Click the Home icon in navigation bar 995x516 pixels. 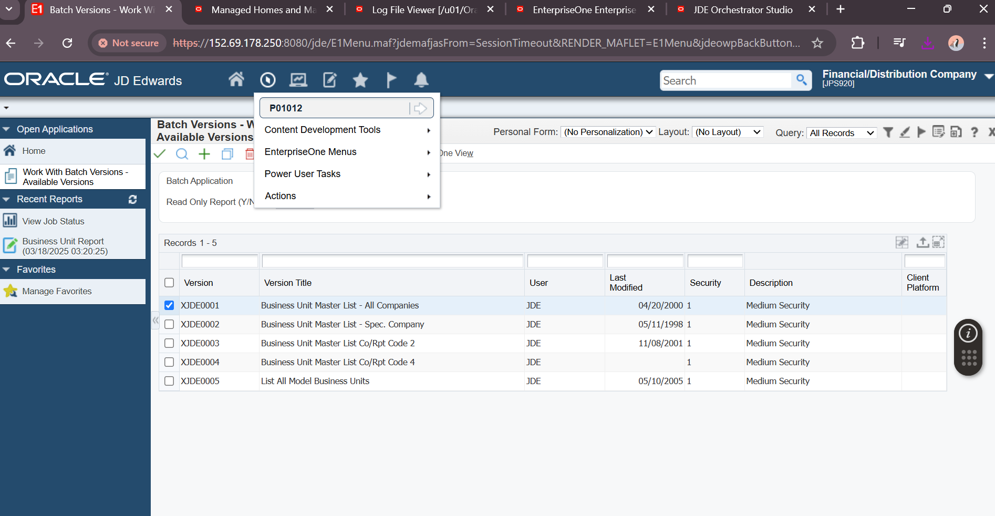236,80
